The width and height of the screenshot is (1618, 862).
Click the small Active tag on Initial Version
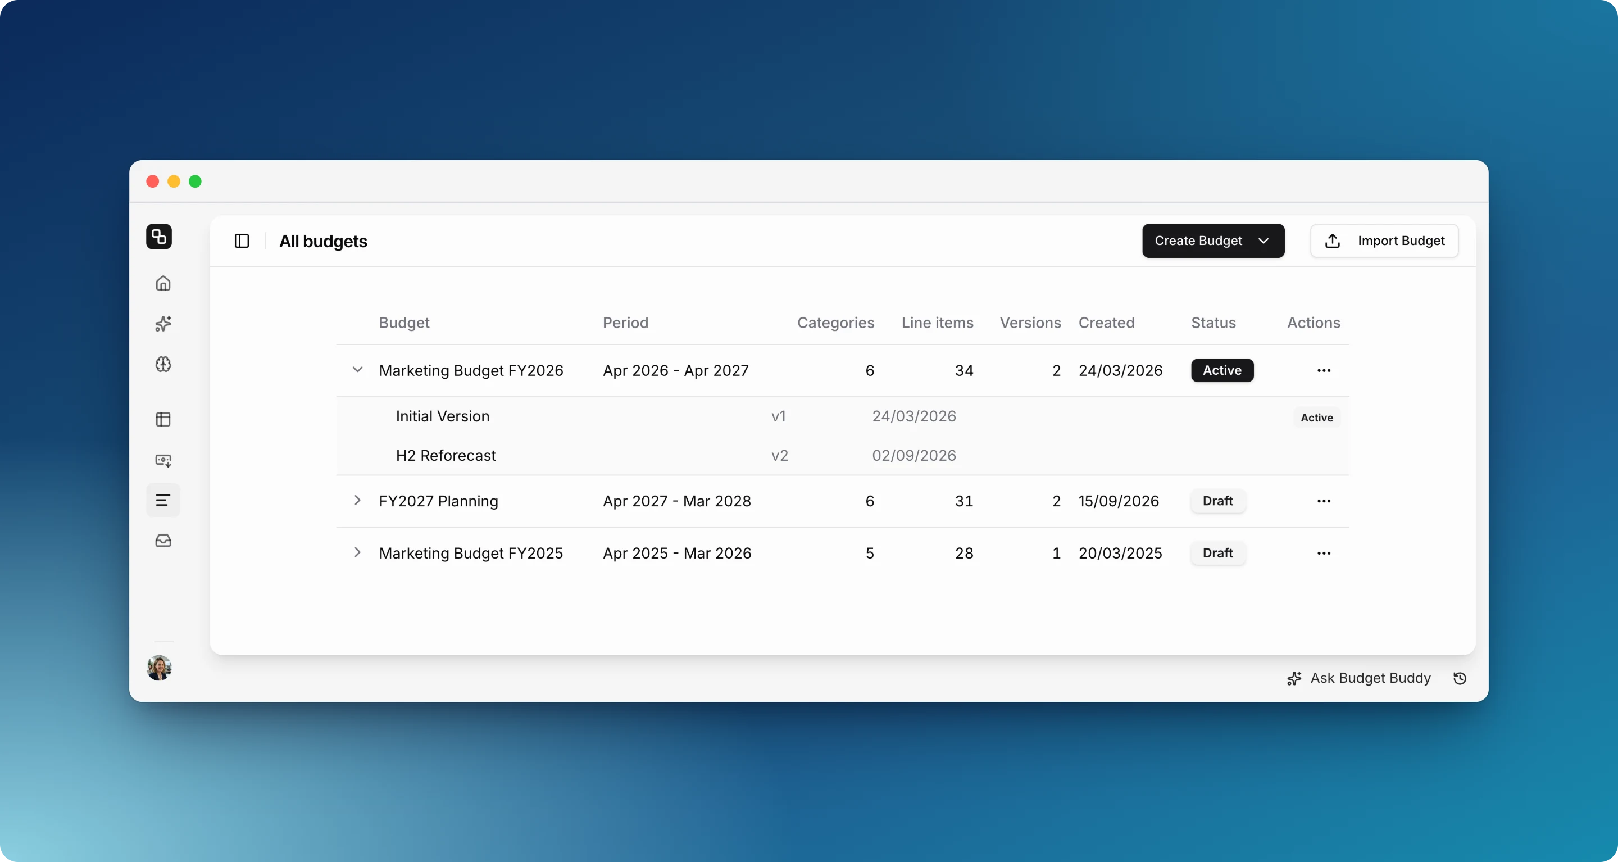pos(1316,417)
